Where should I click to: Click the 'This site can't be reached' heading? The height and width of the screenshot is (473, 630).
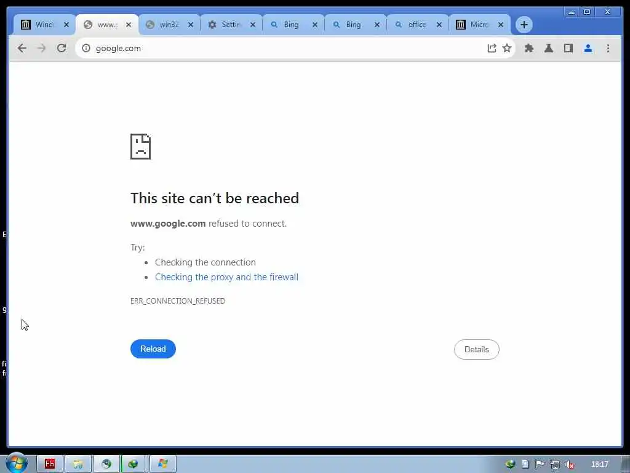(215, 198)
